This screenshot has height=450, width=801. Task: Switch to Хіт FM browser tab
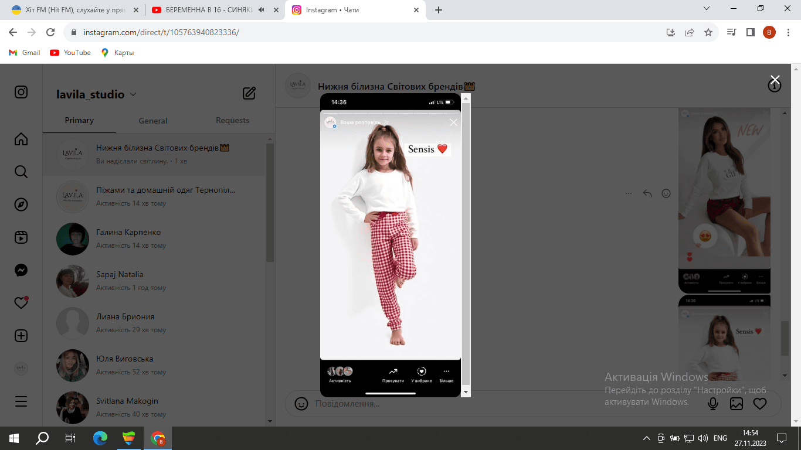[74, 10]
